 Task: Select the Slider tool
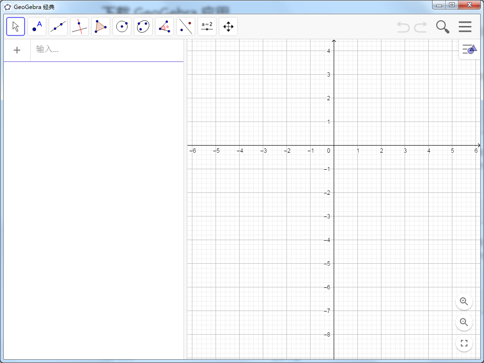click(207, 26)
